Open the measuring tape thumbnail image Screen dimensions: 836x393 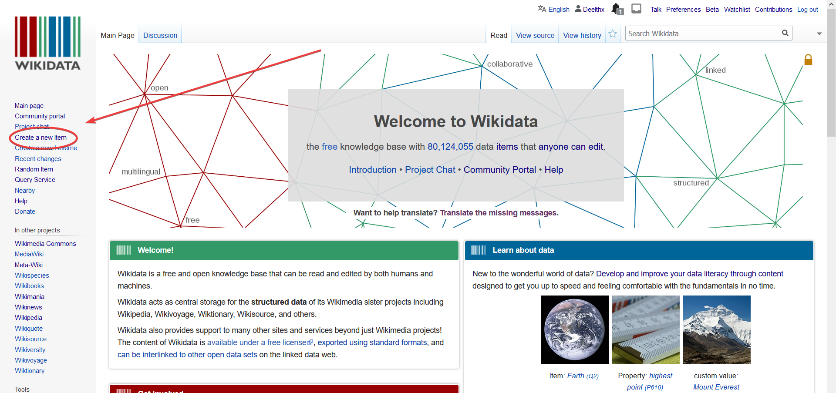pos(645,329)
